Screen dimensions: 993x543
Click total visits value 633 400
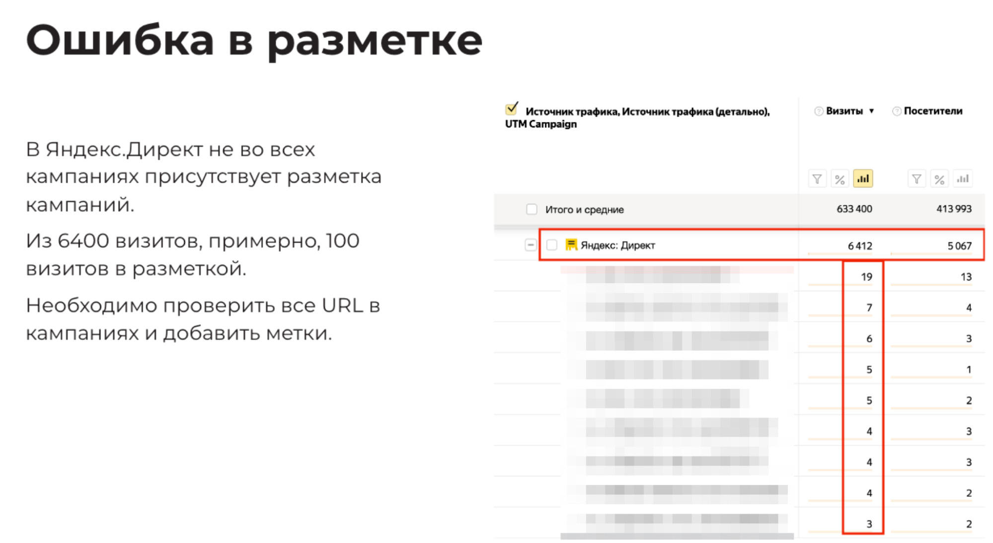pos(854,209)
